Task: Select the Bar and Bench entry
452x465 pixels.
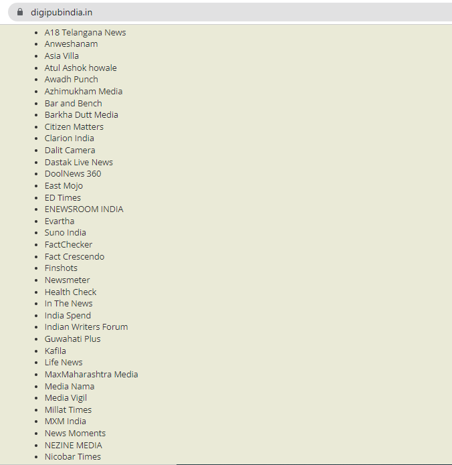Action: click(x=73, y=103)
